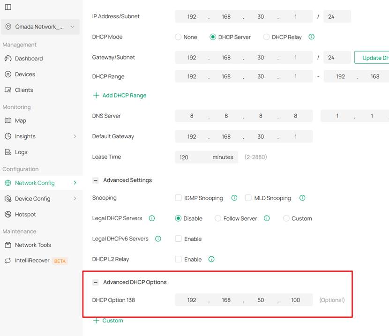
Task: Select DHCP Relay mode
Action: (x=266, y=37)
